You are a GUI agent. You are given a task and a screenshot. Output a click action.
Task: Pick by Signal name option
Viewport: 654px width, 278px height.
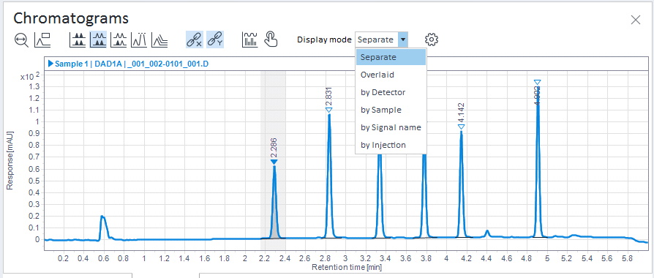(391, 127)
